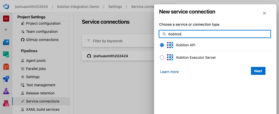Select the joshuasmith202424 service connection
The width and height of the screenshot is (279, 114).
point(111,56)
